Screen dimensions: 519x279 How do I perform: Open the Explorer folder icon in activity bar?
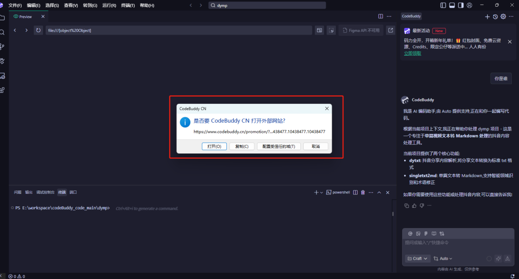click(x=2, y=18)
